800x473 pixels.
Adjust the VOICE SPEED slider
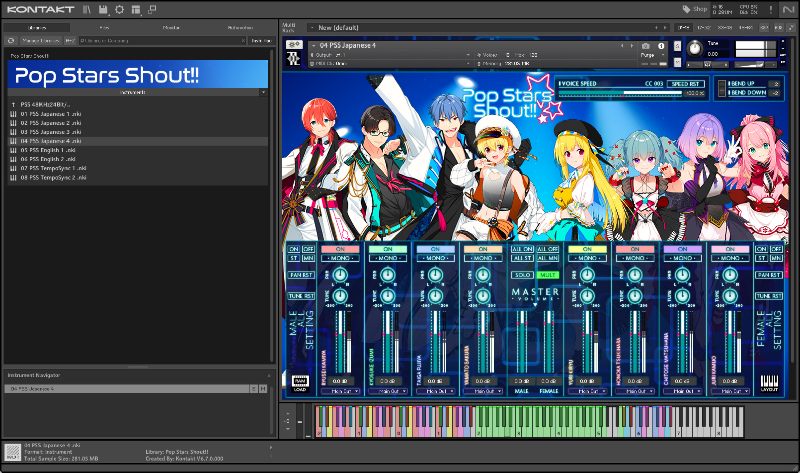coord(620,93)
